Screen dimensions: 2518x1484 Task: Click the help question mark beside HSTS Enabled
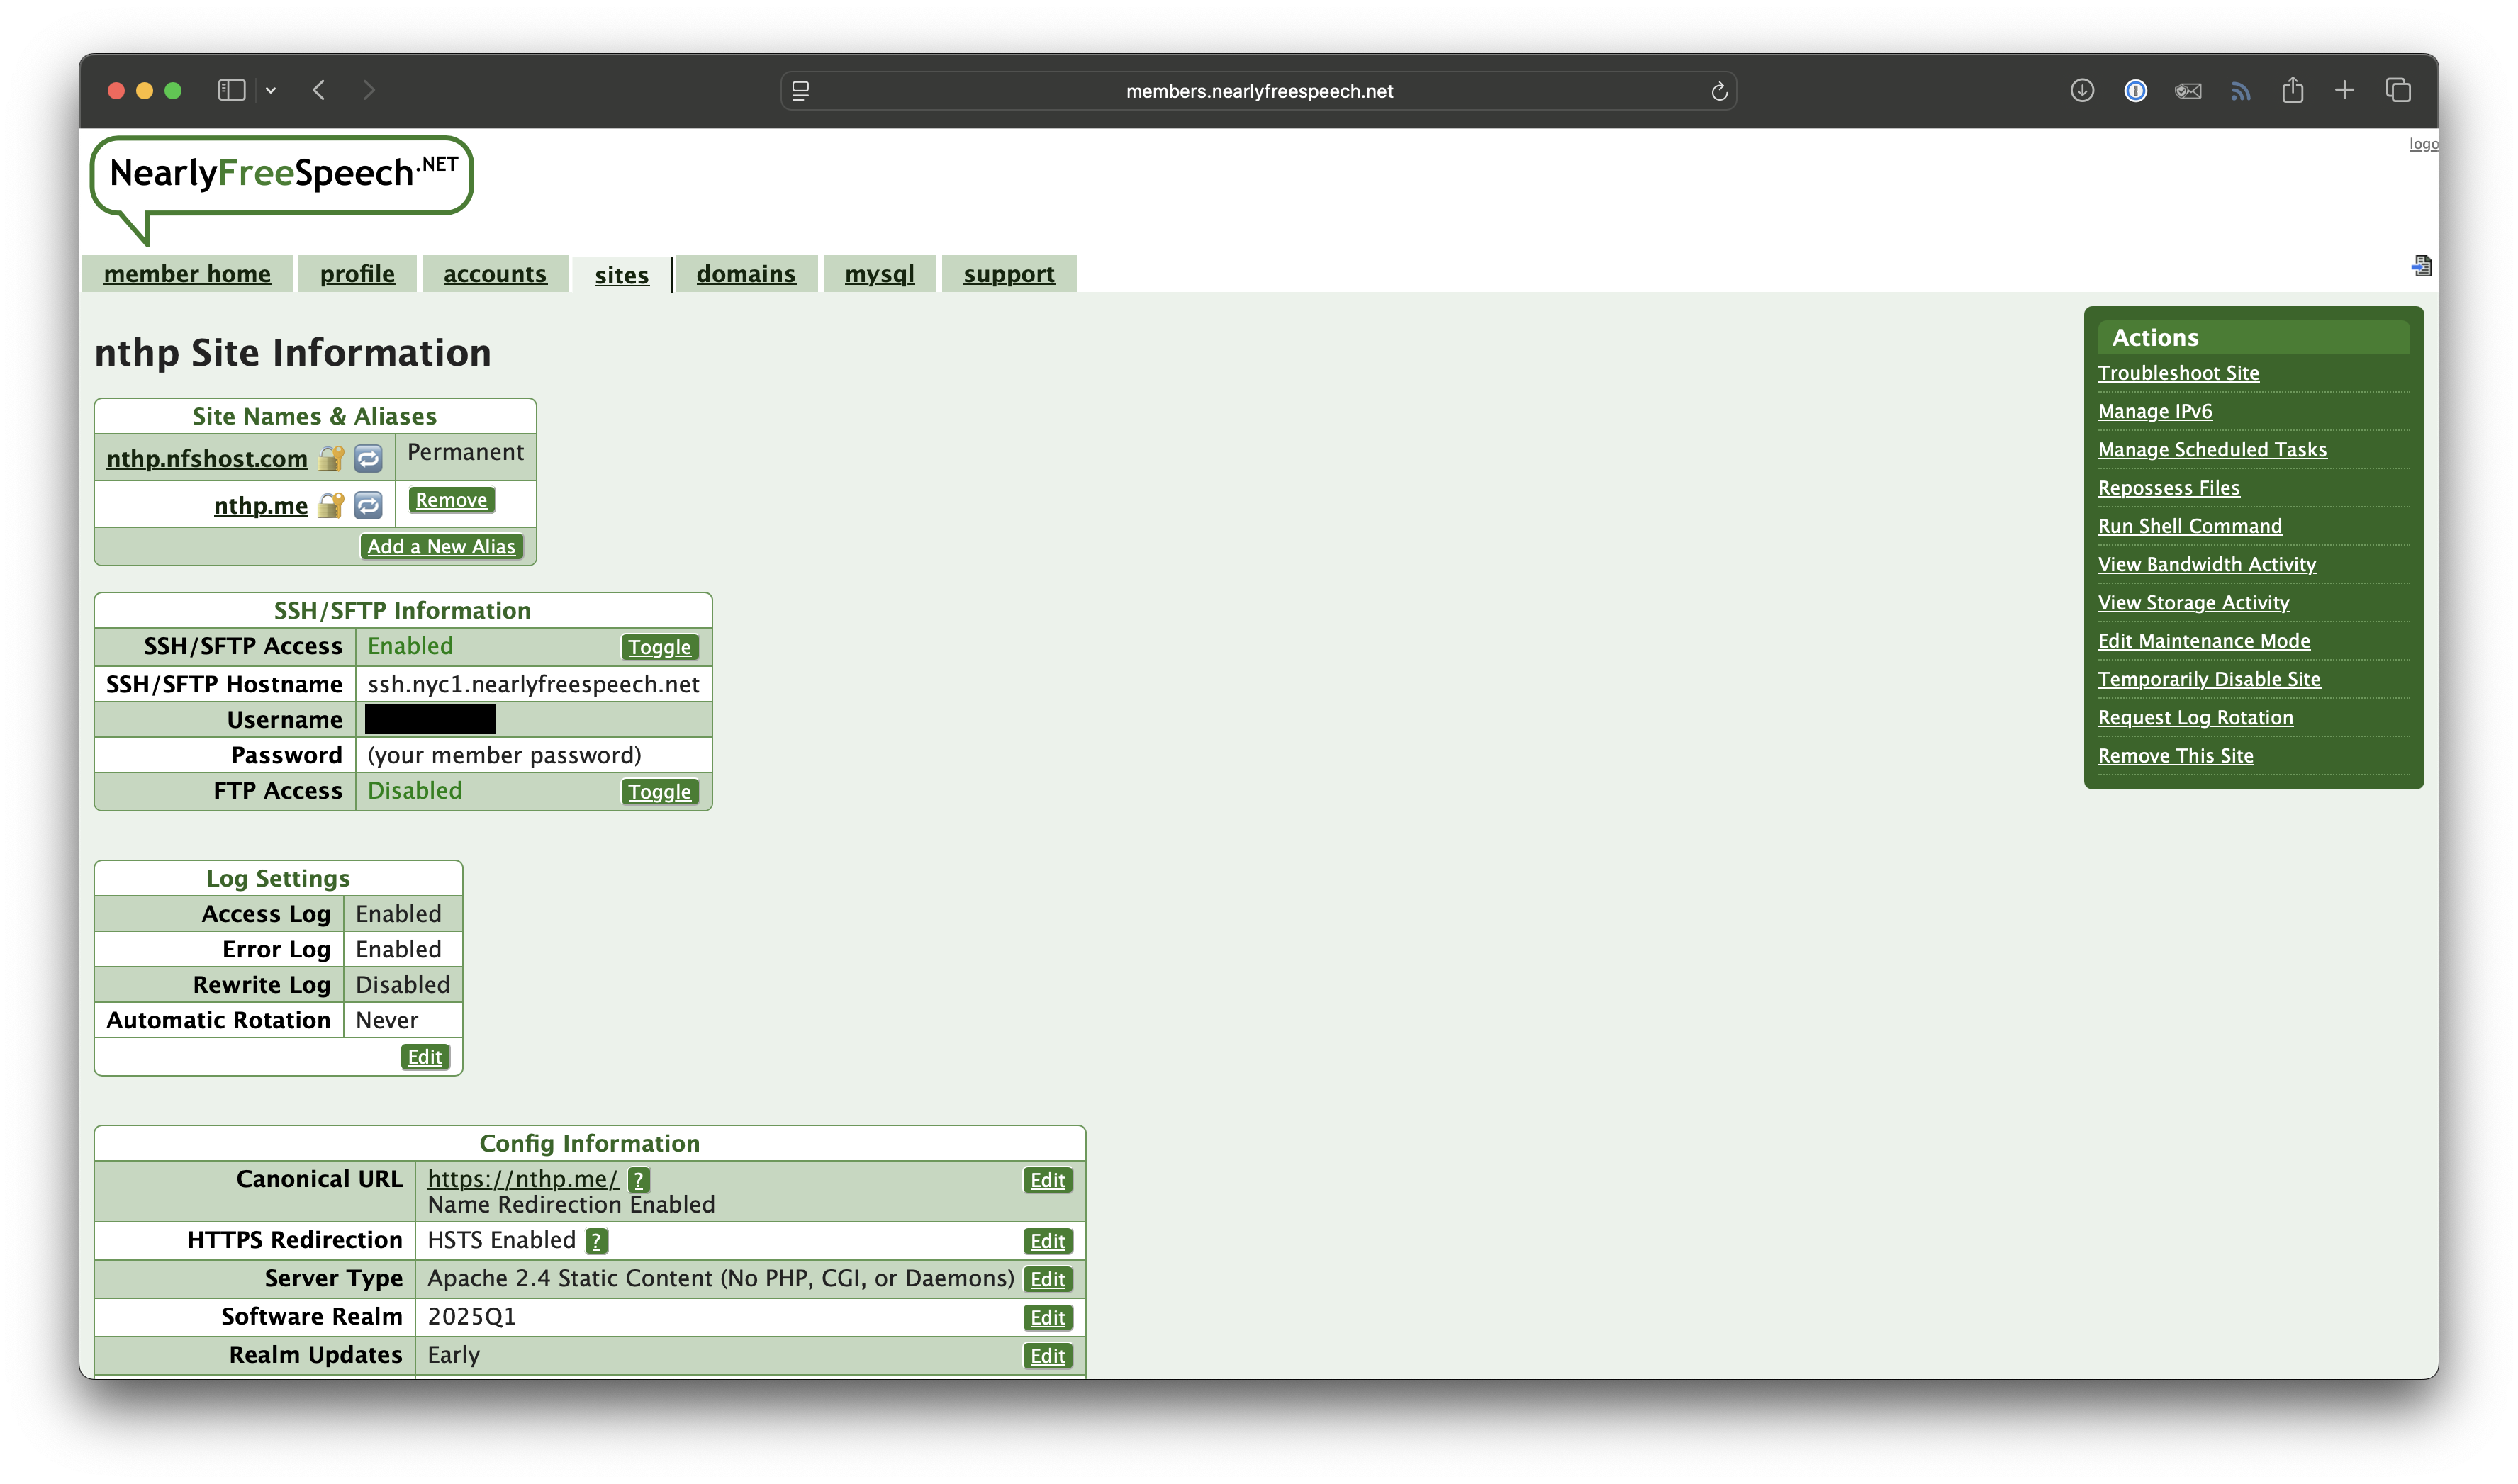point(597,1241)
